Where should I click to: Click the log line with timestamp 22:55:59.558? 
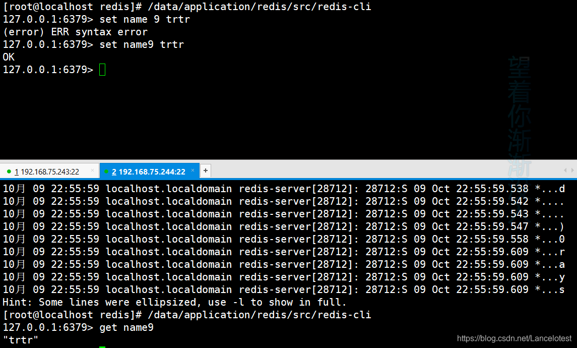[x=284, y=240]
